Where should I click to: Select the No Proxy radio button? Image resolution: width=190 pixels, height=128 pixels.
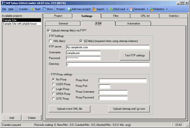pos(53,79)
